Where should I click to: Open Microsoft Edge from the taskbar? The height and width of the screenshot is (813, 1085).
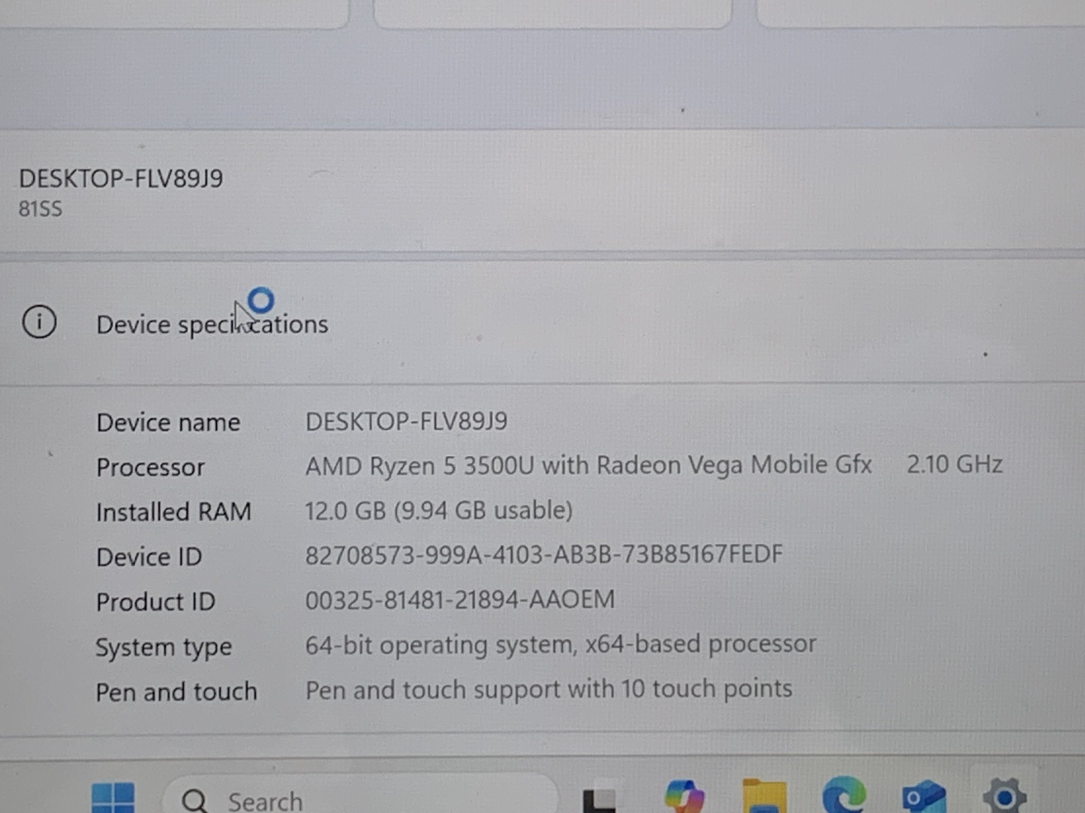click(844, 795)
